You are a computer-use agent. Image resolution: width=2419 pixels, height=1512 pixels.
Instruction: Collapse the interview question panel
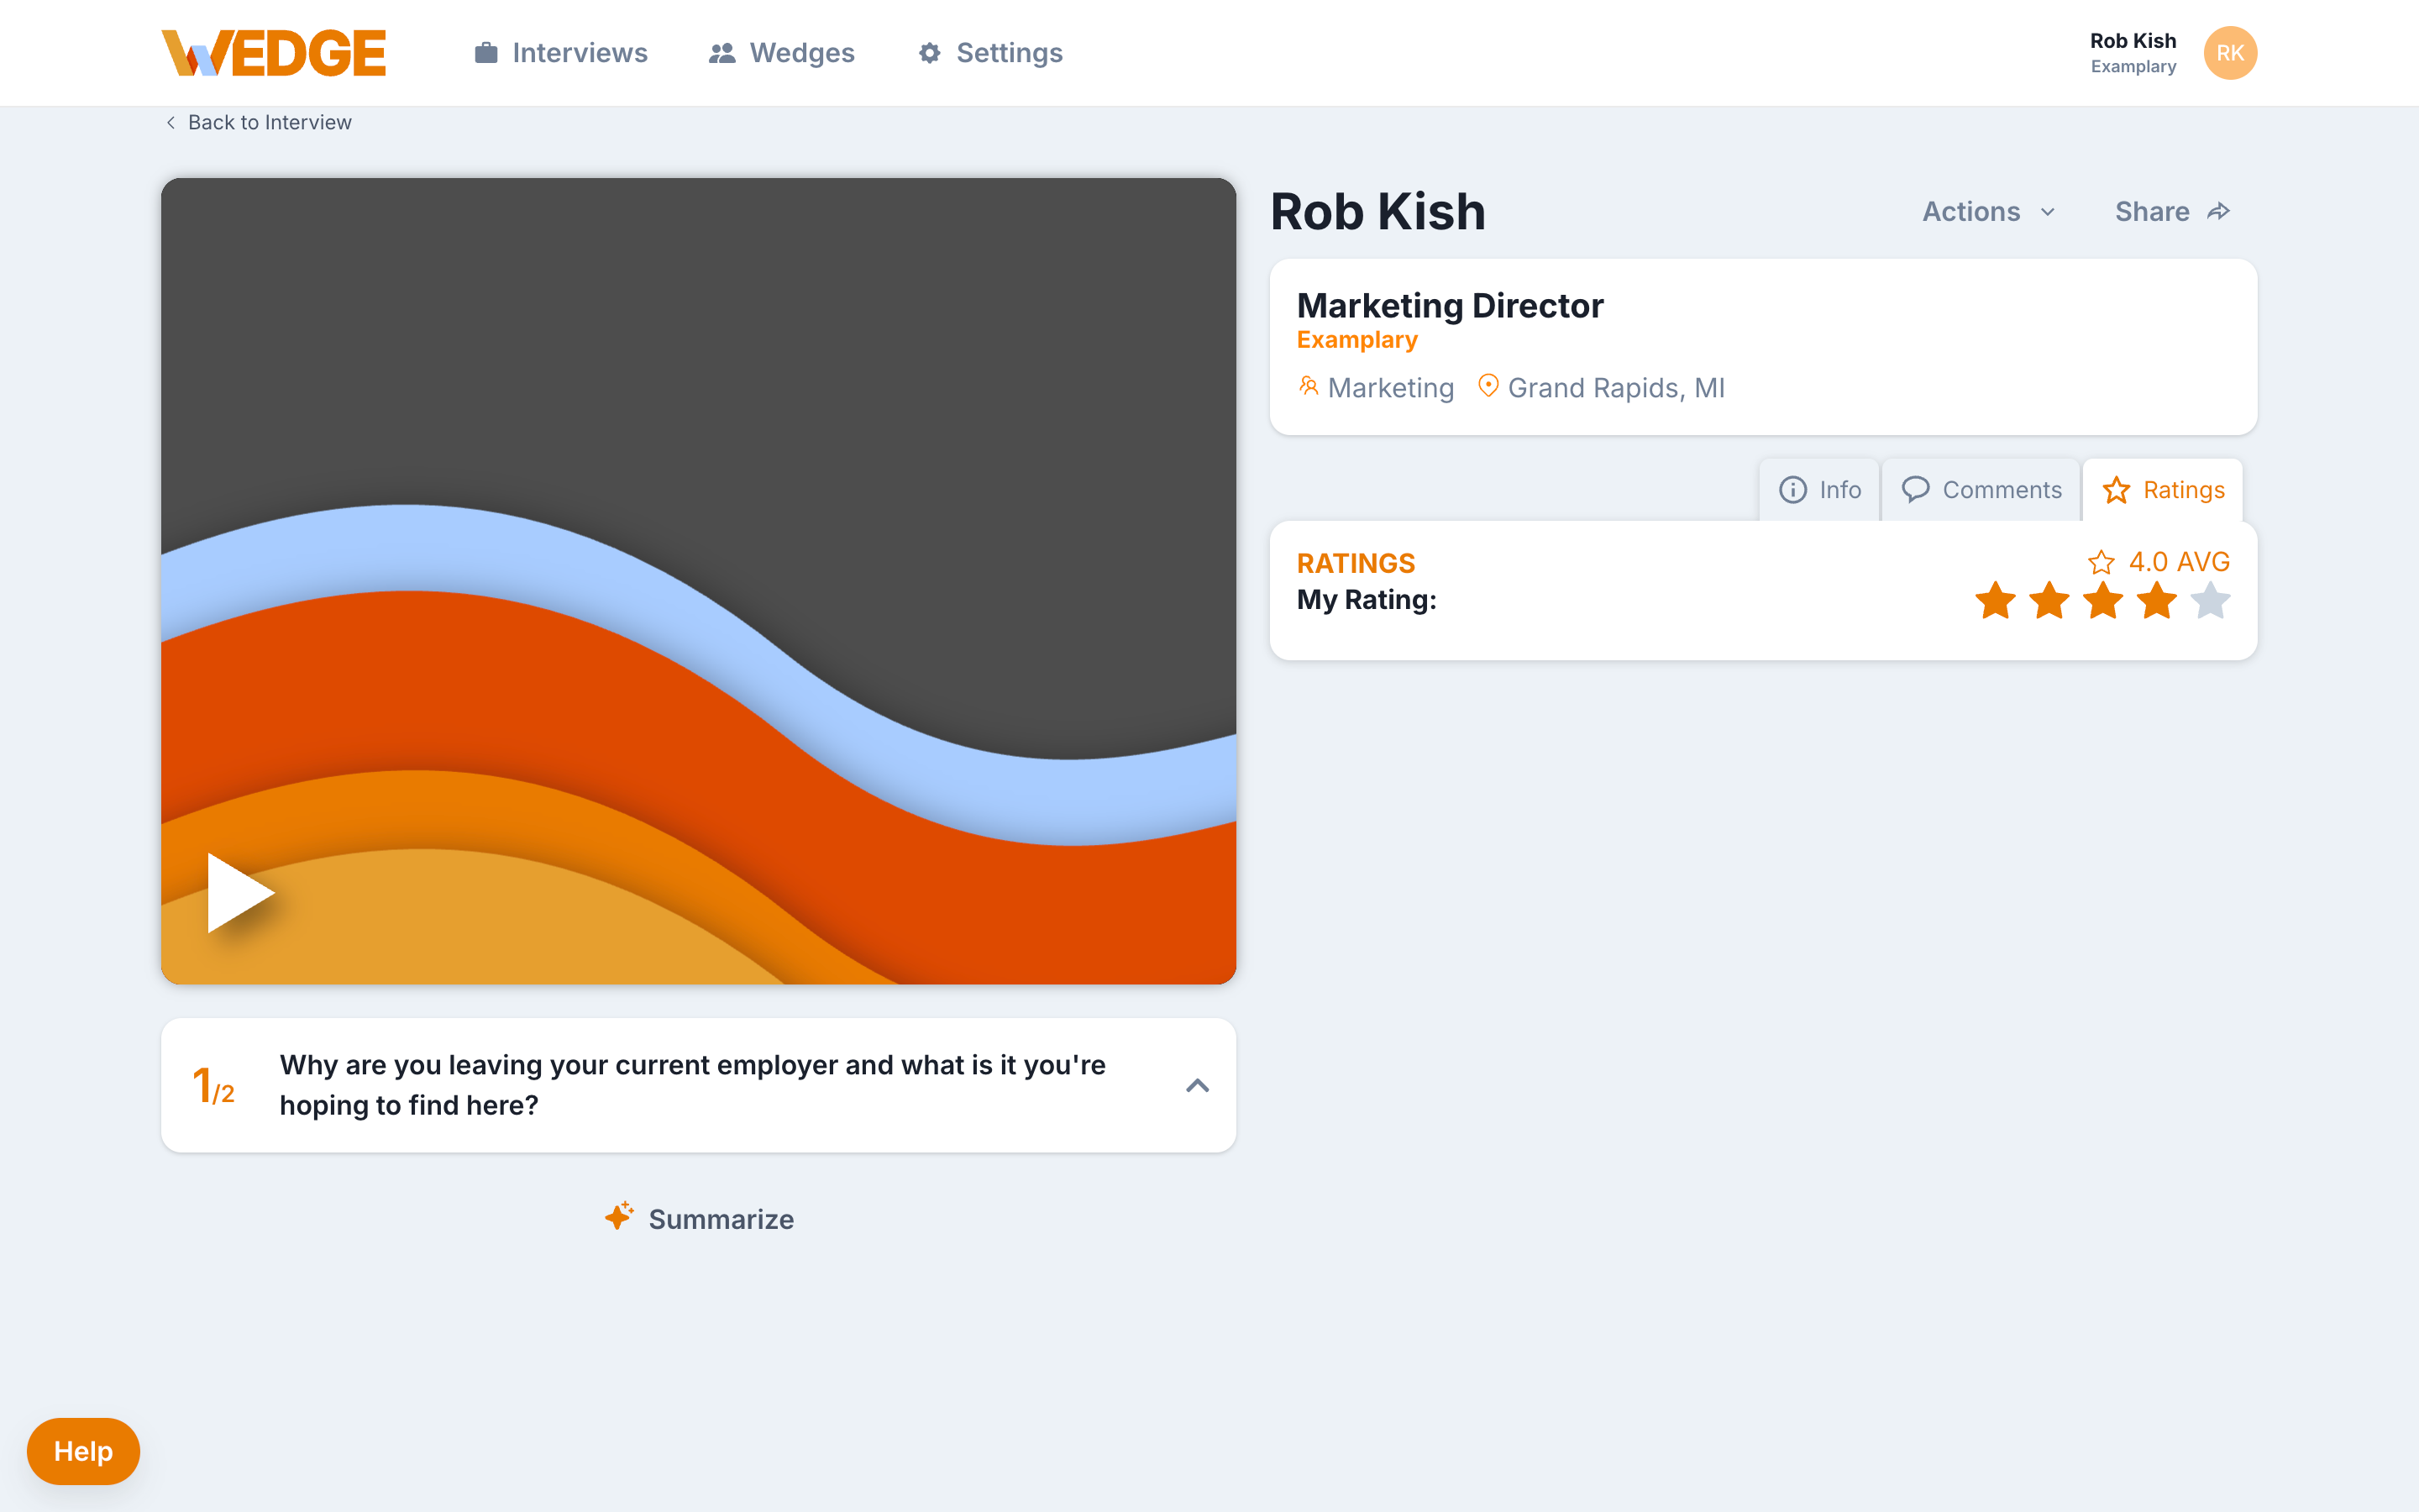[x=1198, y=1085]
